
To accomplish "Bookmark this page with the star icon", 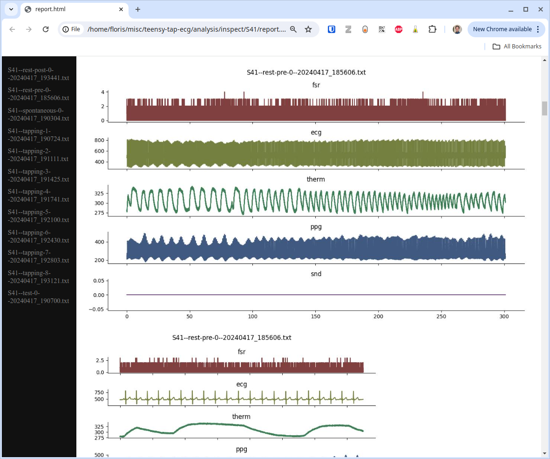I will click(x=308, y=29).
